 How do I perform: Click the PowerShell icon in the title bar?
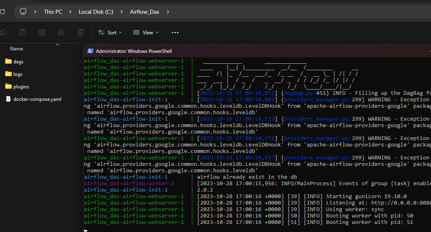[x=90, y=51]
